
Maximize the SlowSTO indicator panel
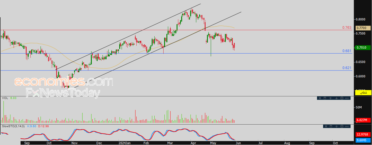[331, 126]
